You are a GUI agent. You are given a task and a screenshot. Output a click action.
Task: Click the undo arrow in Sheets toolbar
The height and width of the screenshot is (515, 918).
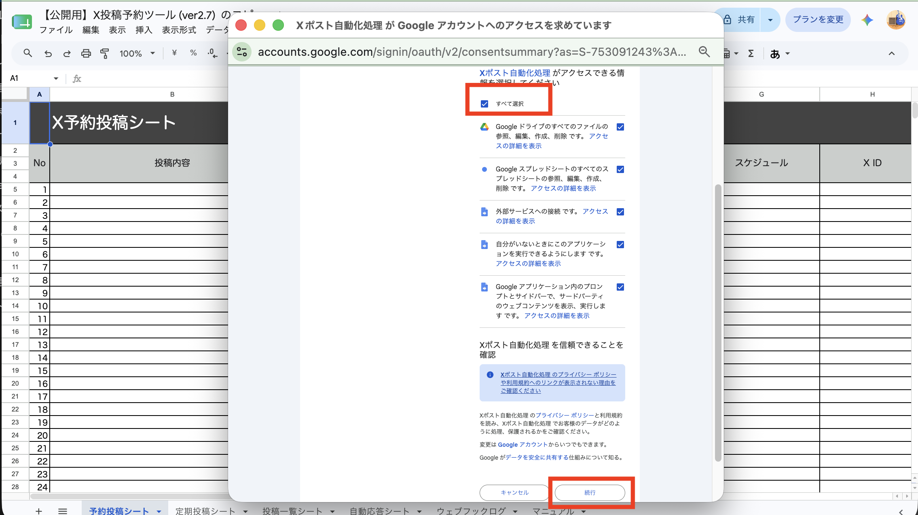[x=48, y=53]
